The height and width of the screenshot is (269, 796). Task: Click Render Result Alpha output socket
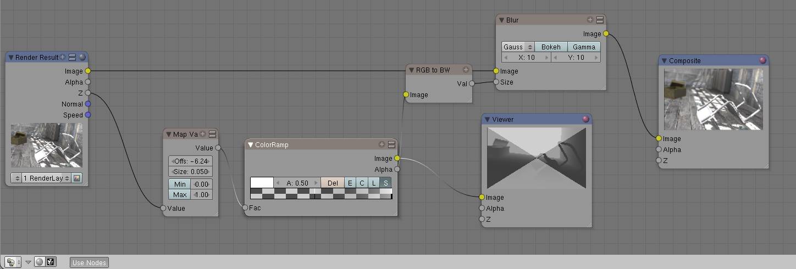tap(88, 82)
